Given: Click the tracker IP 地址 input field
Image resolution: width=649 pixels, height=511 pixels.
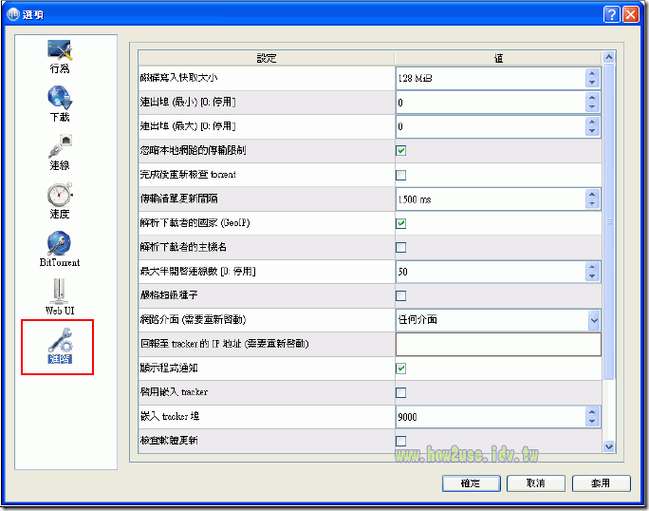Looking at the screenshot, I should point(498,344).
